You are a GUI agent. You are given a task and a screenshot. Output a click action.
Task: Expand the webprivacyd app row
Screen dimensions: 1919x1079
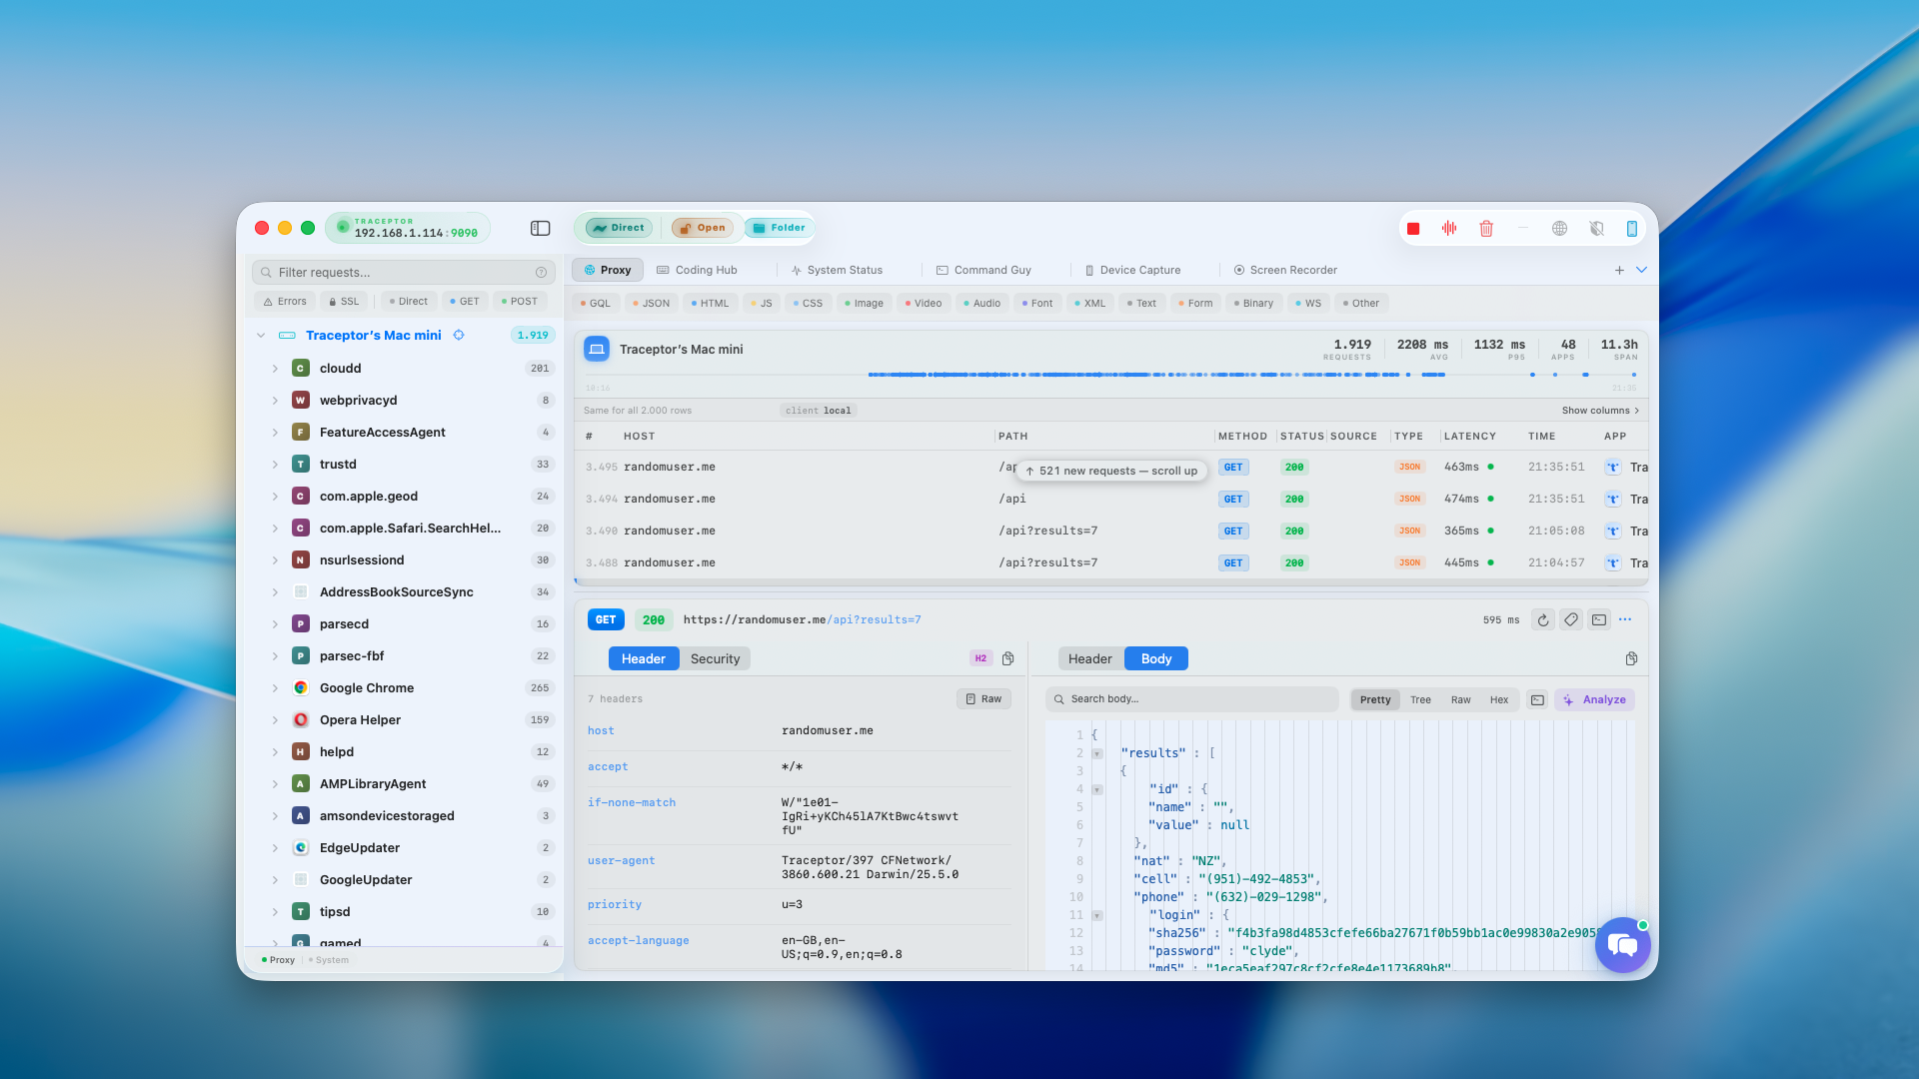pyautogui.click(x=275, y=401)
